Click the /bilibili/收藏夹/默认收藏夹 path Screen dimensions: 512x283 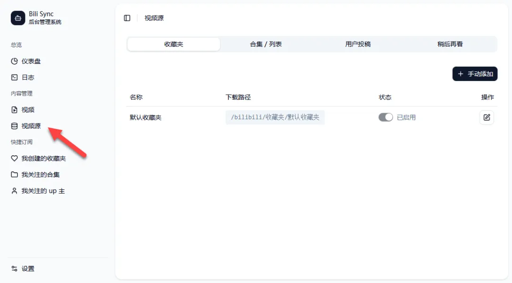click(x=275, y=117)
